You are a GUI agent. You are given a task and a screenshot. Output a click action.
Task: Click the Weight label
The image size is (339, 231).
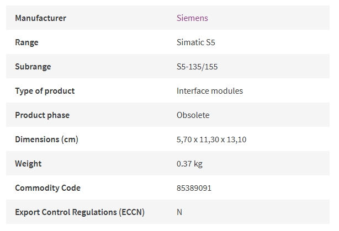(x=28, y=164)
